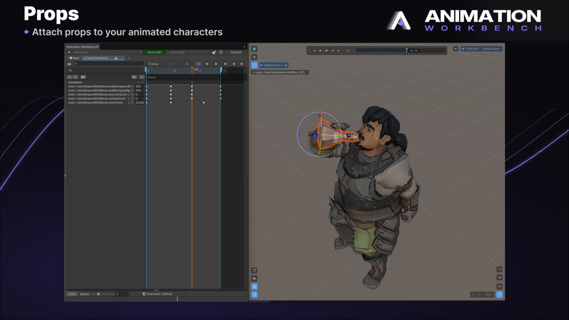Click the Layer: Facial Expressions info label

pos(280,72)
